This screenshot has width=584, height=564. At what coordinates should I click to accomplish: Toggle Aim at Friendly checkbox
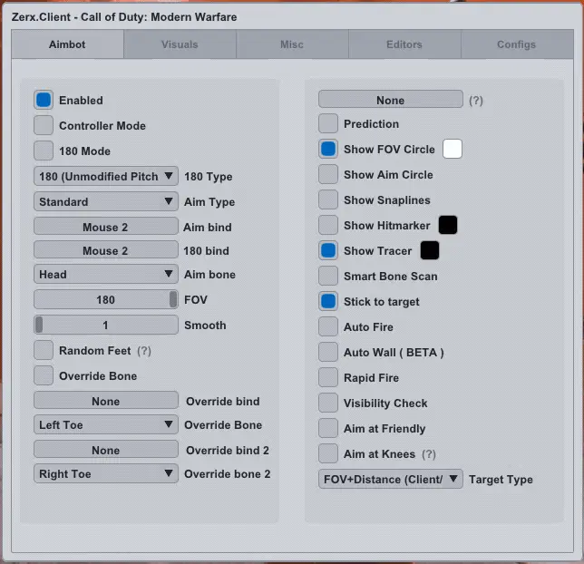pos(328,428)
